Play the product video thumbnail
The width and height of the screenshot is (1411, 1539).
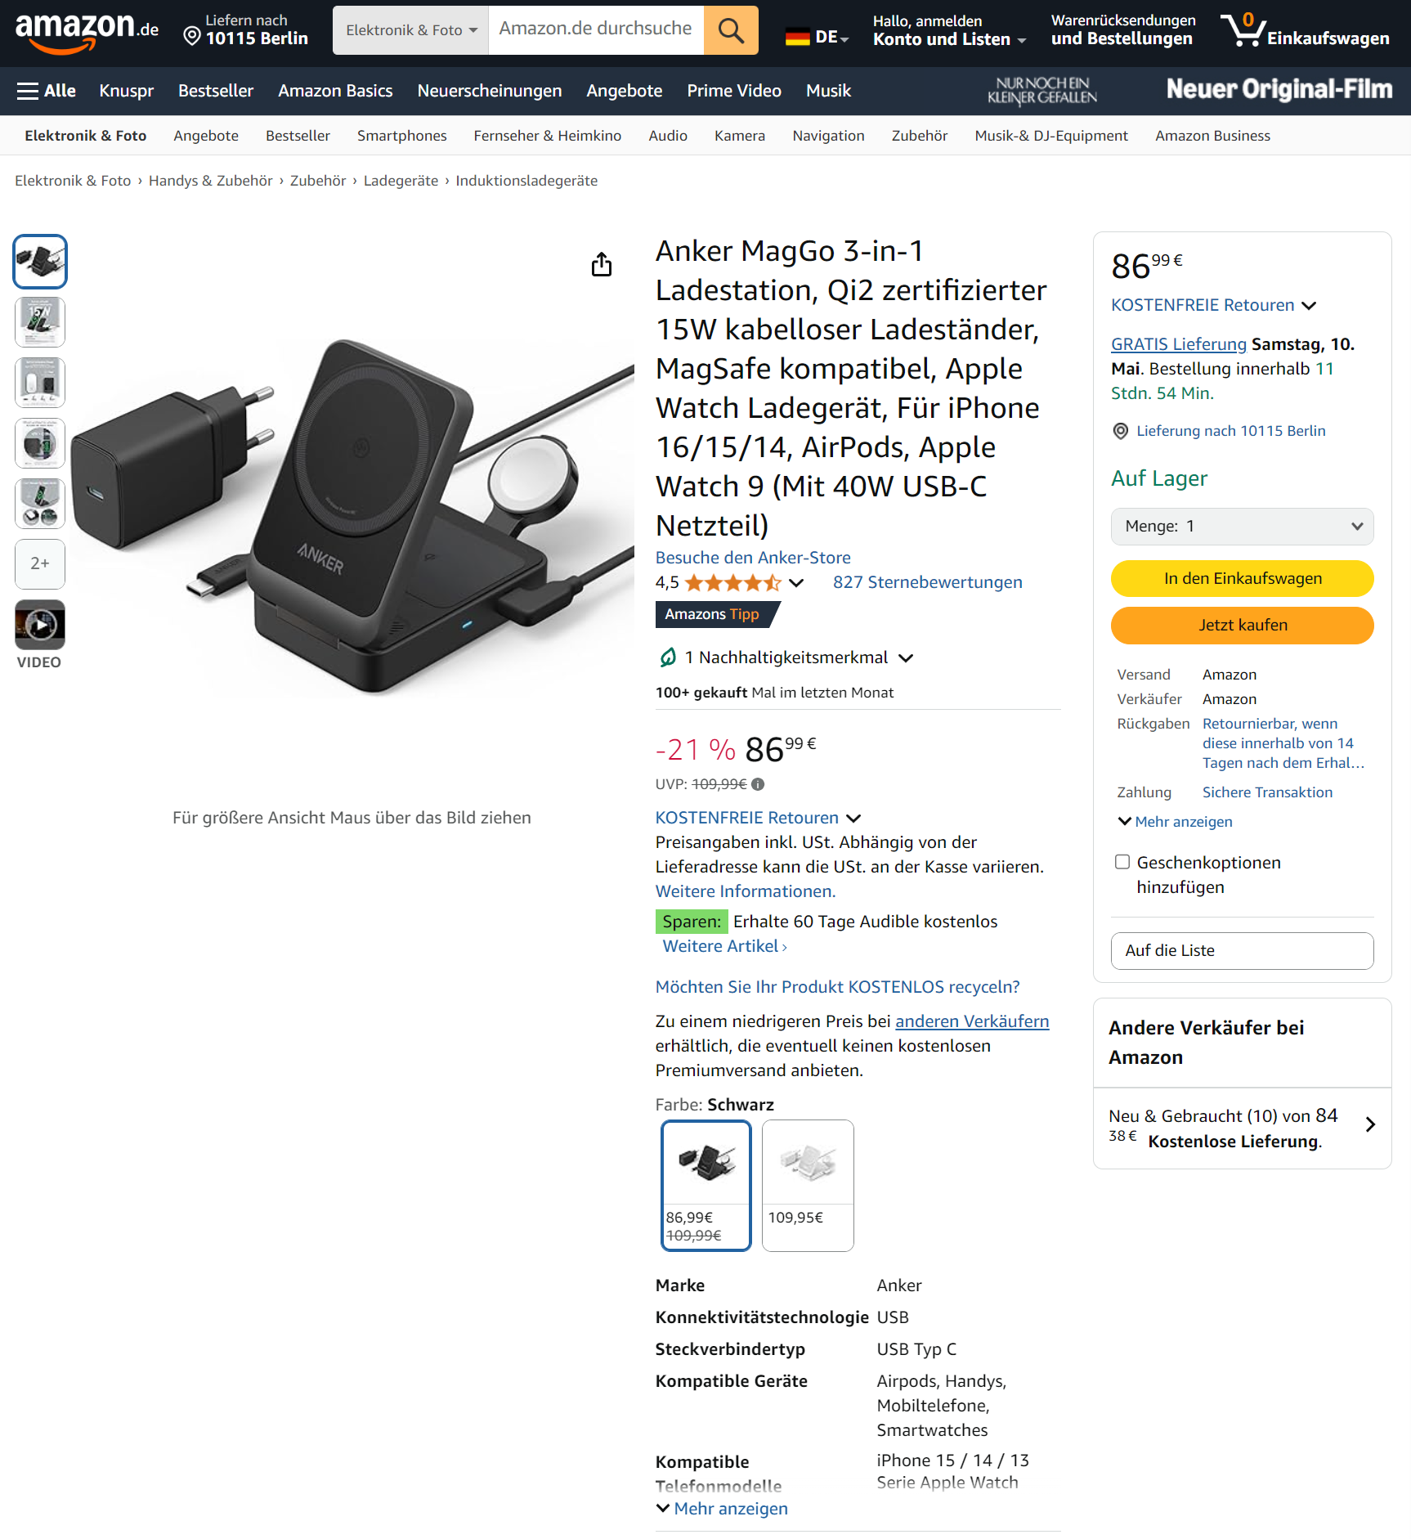pyautogui.click(x=40, y=625)
